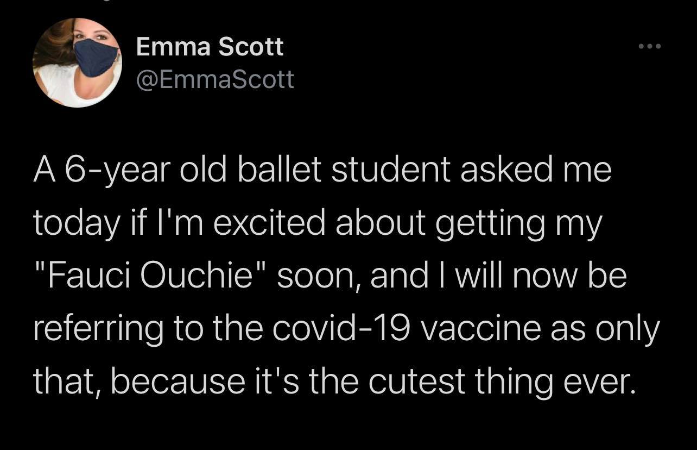Image resolution: width=697 pixels, height=450 pixels.
Task: Click the "Fauci Ouchie" quoted phrase
Action: [147, 277]
